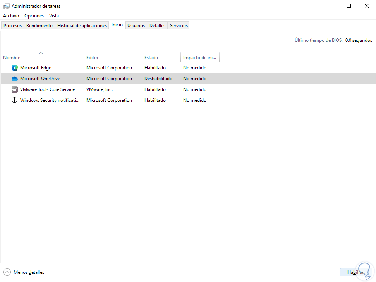Click No medido in the OneDrive row
Image resolution: width=376 pixels, height=282 pixels.
pyautogui.click(x=195, y=79)
